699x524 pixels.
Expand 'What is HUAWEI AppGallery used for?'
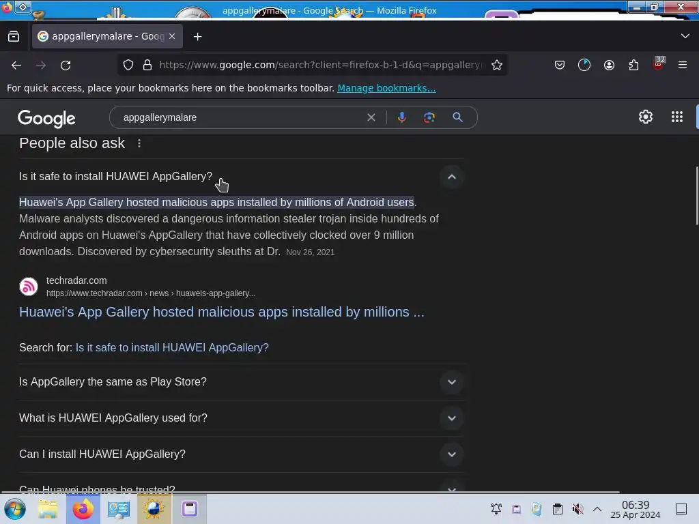[241, 418]
